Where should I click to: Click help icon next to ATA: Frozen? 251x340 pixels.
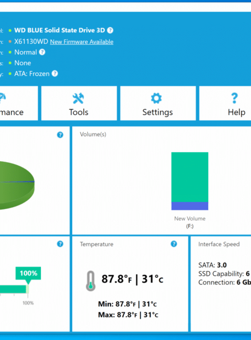tap(55, 74)
